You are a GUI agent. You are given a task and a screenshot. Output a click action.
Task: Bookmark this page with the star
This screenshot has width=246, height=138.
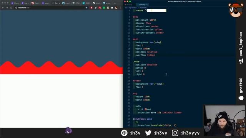(x=86, y=8)
